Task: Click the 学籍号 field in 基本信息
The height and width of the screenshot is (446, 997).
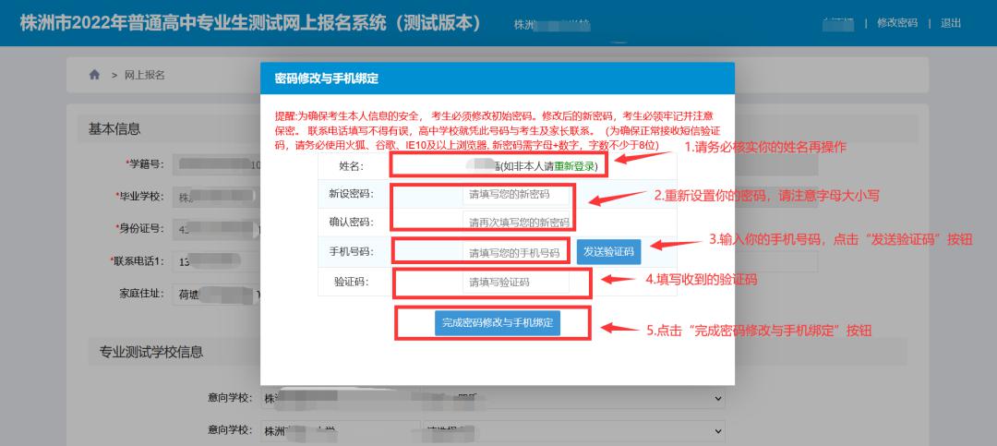Action: (x=216, y=164)
